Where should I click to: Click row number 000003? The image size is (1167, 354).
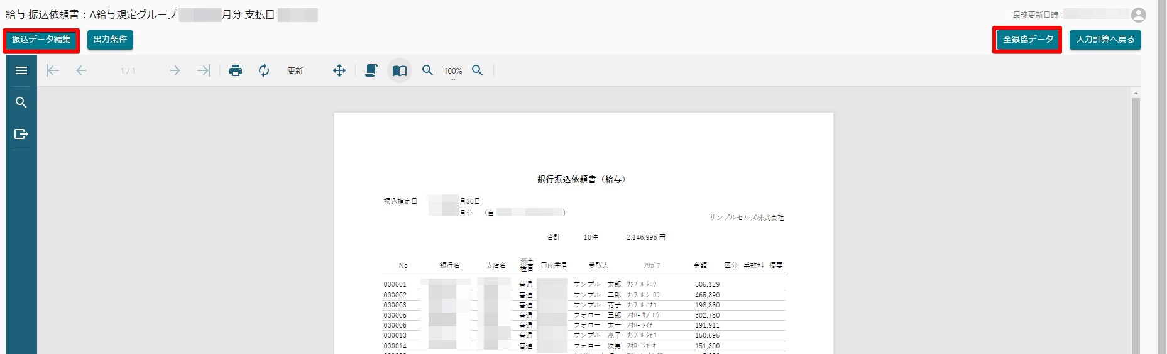click(x=395, y=305)
